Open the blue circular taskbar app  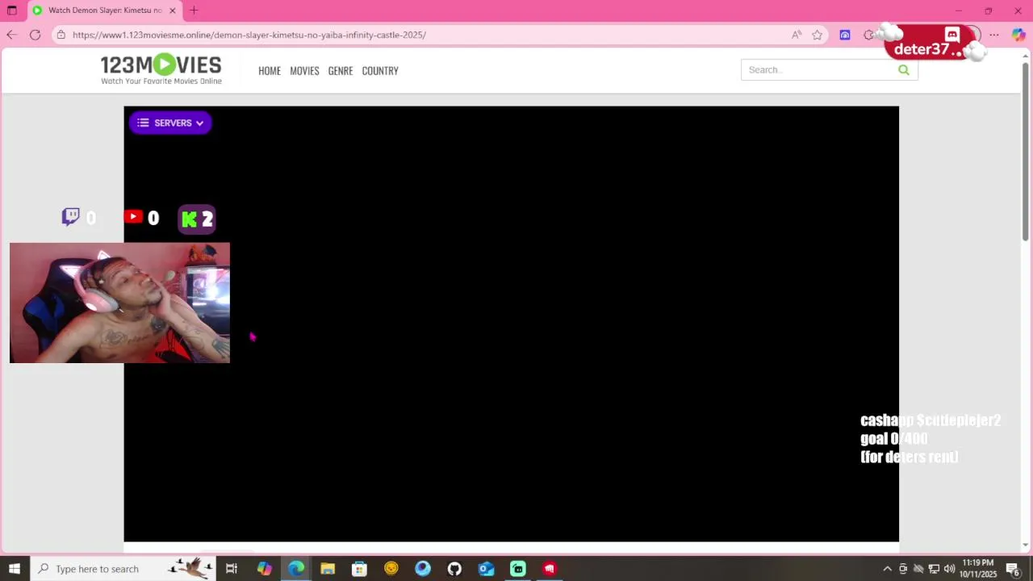423,569
